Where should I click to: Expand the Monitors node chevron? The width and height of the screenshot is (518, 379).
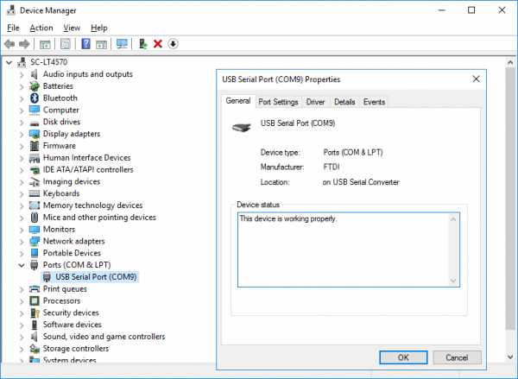point(22,230)
